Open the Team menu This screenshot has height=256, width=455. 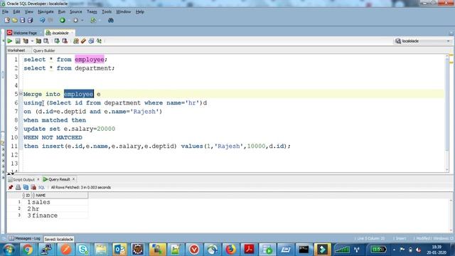pos(92,11)
